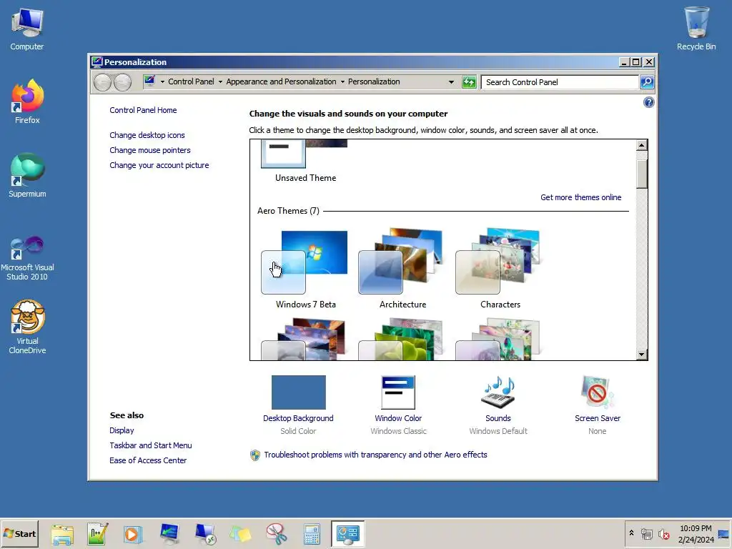
Task: Click the search magnifier button
Action: 647,82
